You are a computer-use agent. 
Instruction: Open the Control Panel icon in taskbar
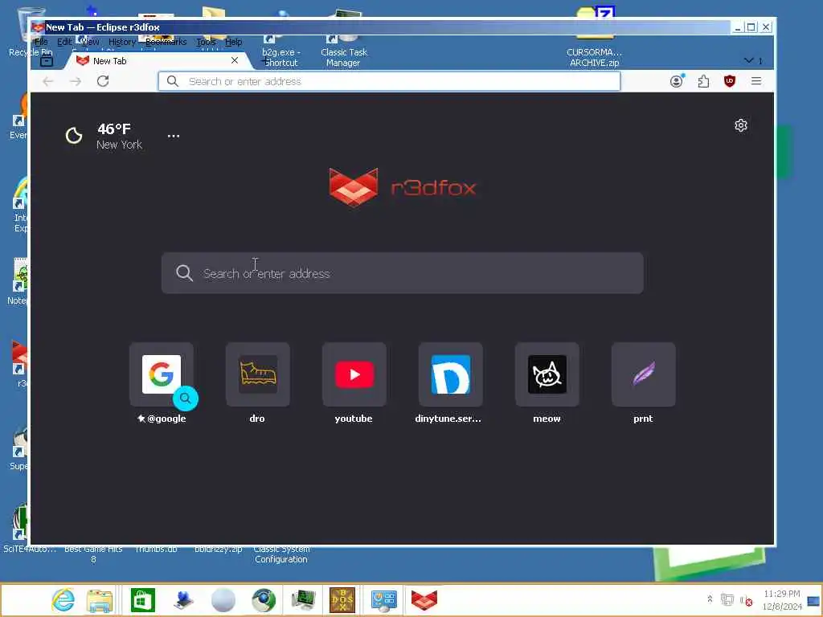pyautogui.click(x=383, y=600)
